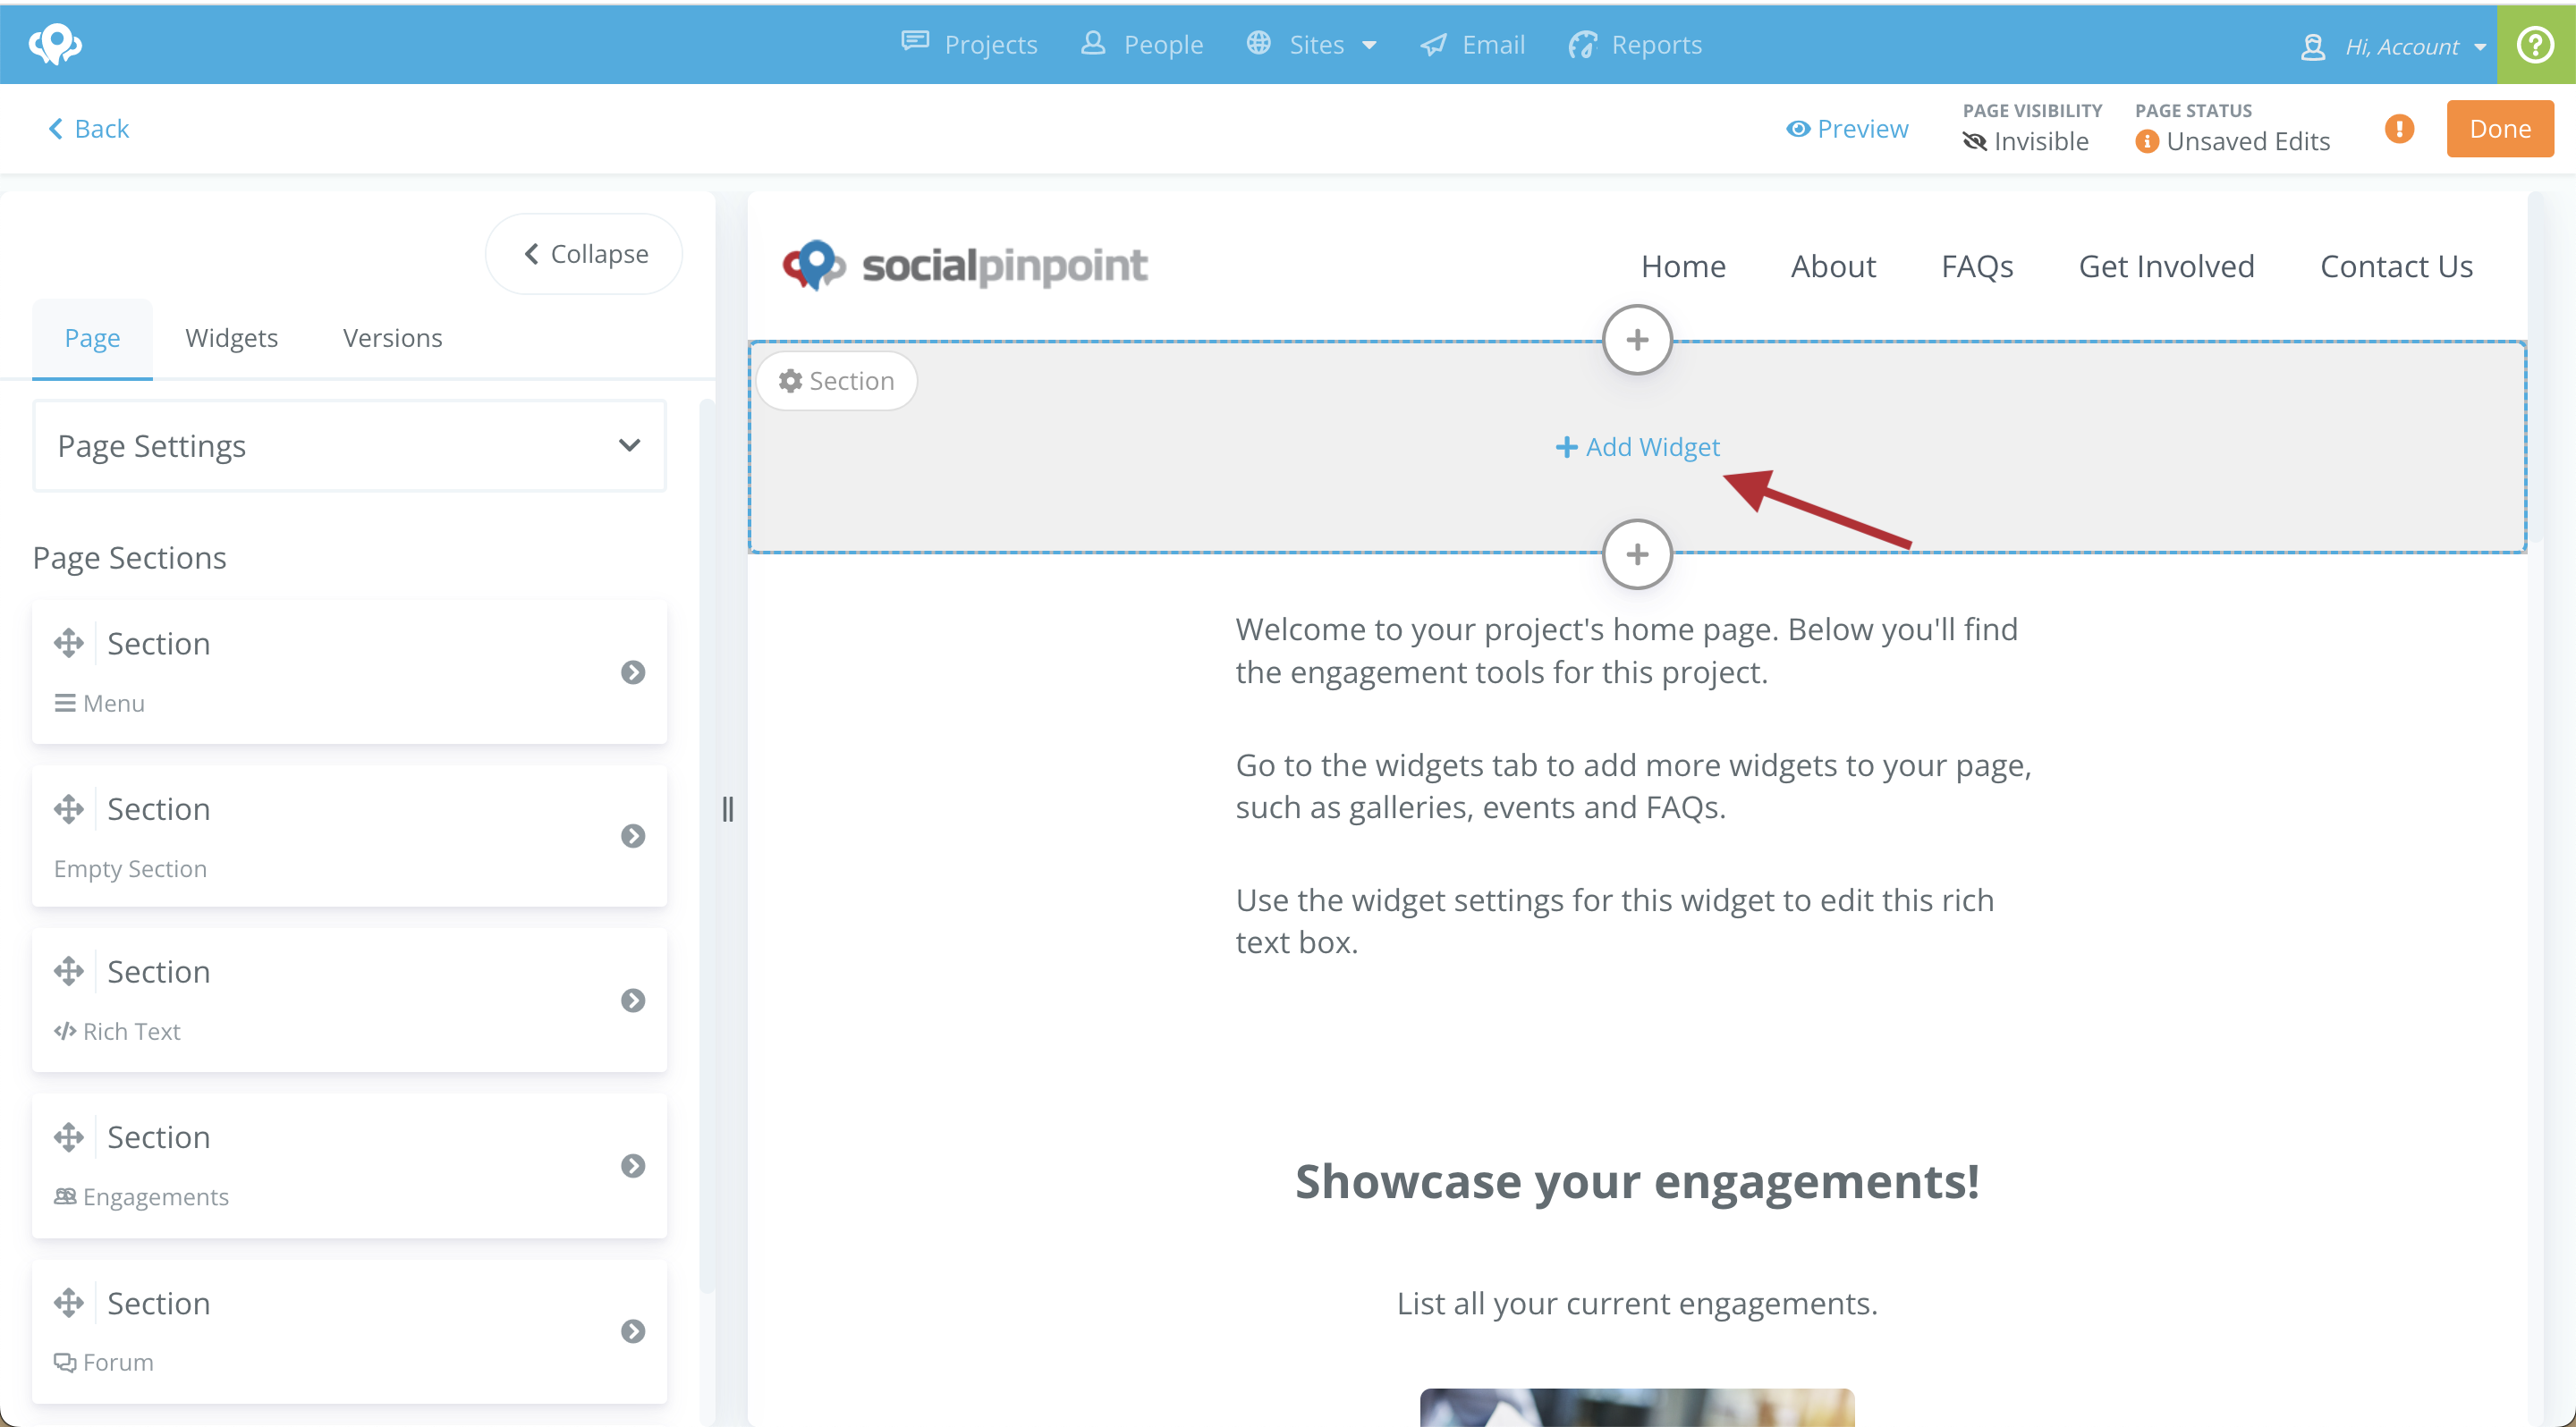Click the move handle of the Menu section
The image size is (2576, 1427).
[69, 643]
